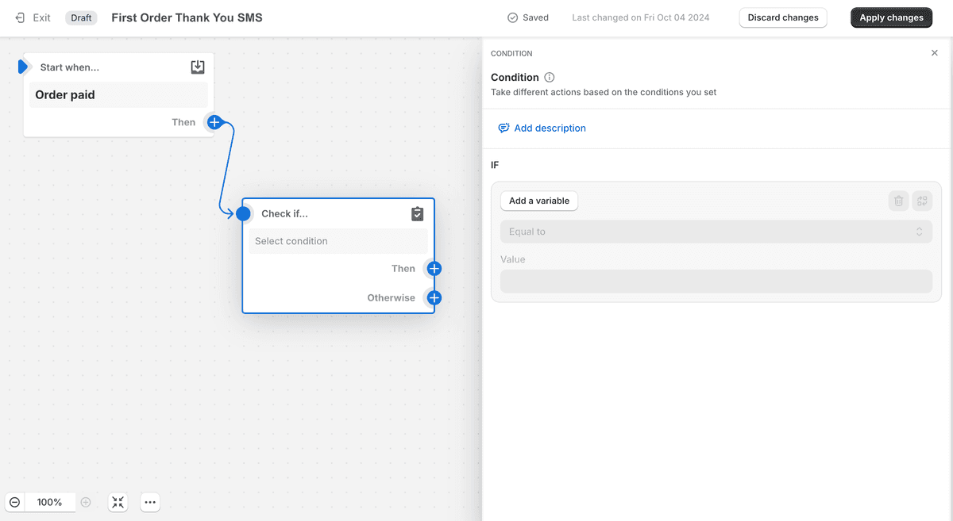Image resolution: width=953 pixels, height=521 pixels.
Task: Click the Exit icon in top bar
Action: tap(21, 17)
